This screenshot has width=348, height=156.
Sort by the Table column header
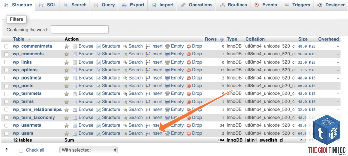point(19,39)
